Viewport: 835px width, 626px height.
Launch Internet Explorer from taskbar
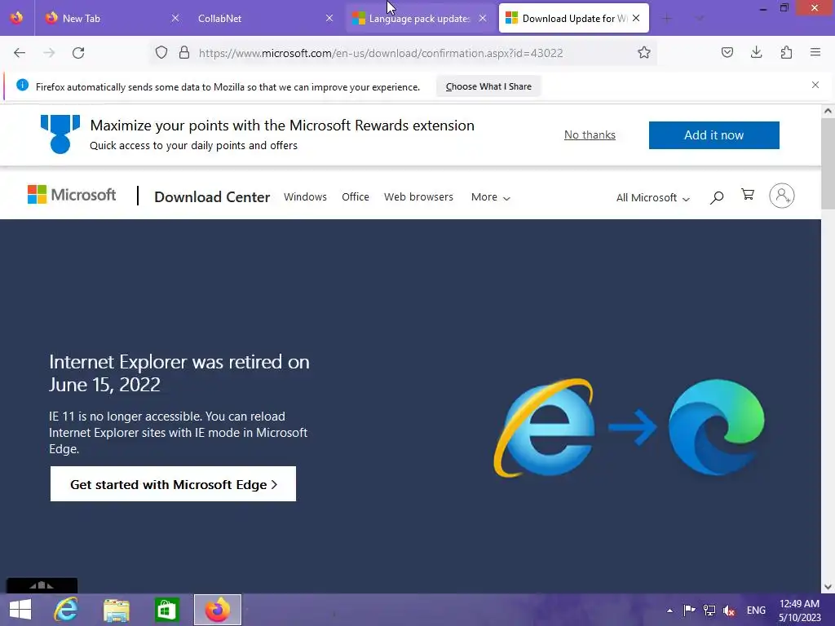66,610
